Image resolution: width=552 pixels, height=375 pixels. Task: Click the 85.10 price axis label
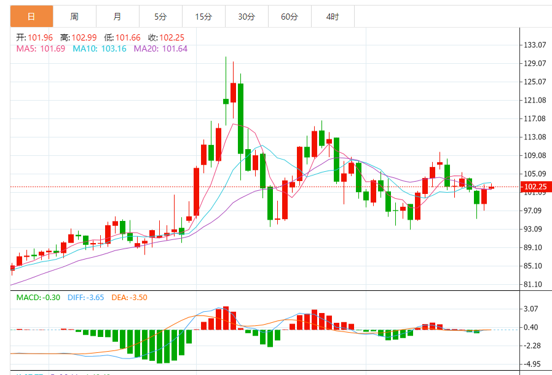[533, 266]
